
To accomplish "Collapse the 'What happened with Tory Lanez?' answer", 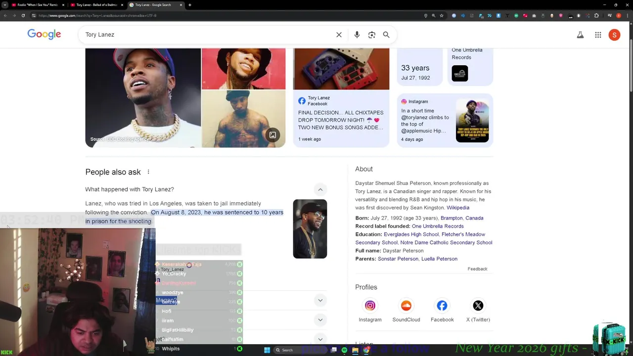I will tap(320, 189).
